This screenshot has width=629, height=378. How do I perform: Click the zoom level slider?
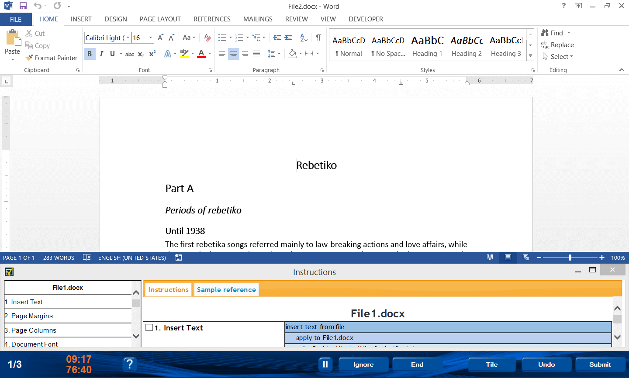[x=570, y=258]
